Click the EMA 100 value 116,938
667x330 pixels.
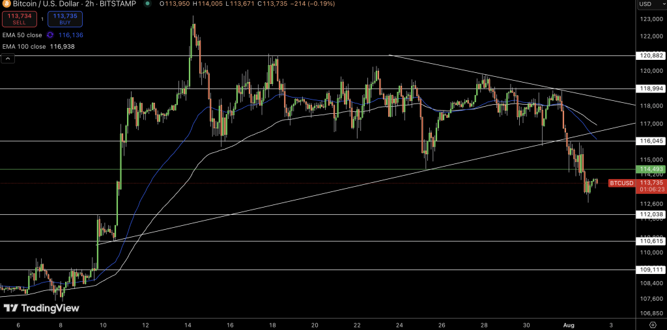point(62,46)
